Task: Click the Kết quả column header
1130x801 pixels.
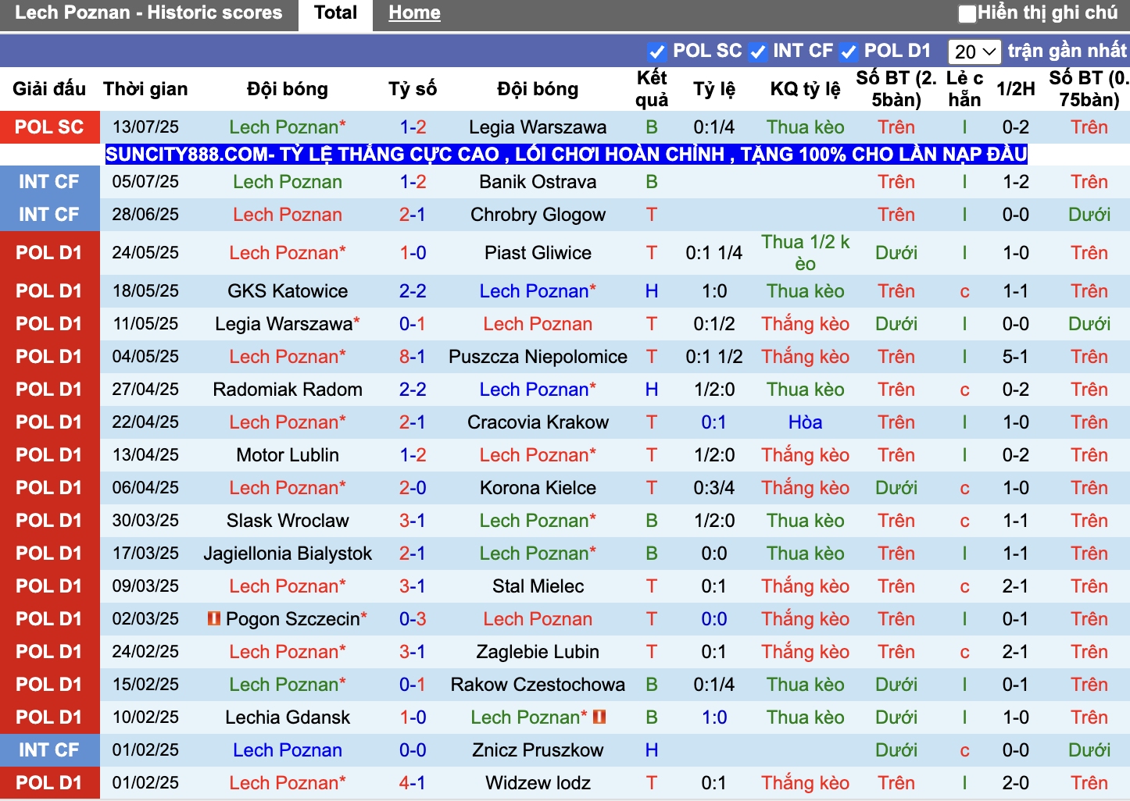Action: pyautogui.click(x=652, y=89)
